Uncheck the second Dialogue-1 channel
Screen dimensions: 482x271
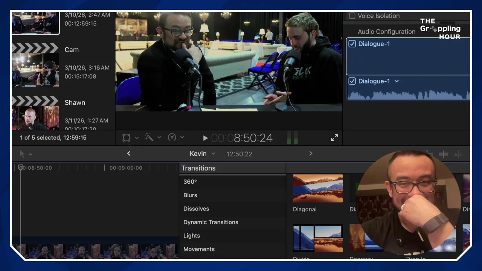pyautogui.click(x=352, y=81)
